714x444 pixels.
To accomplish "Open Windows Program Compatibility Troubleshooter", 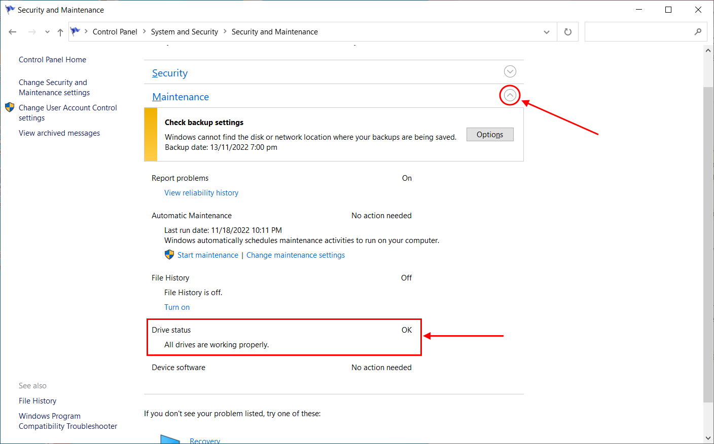I will [x=68, y=421].
